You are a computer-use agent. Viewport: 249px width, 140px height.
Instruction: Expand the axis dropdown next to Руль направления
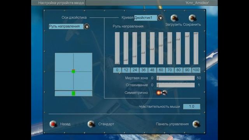(x=86, y=26)
